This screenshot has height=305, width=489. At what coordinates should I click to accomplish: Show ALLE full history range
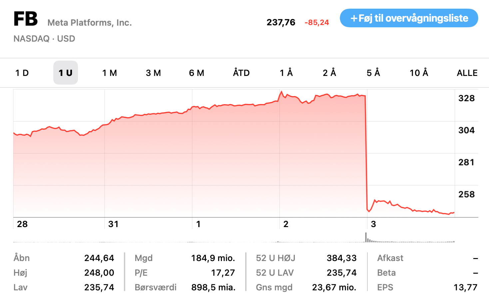[467, 73]
